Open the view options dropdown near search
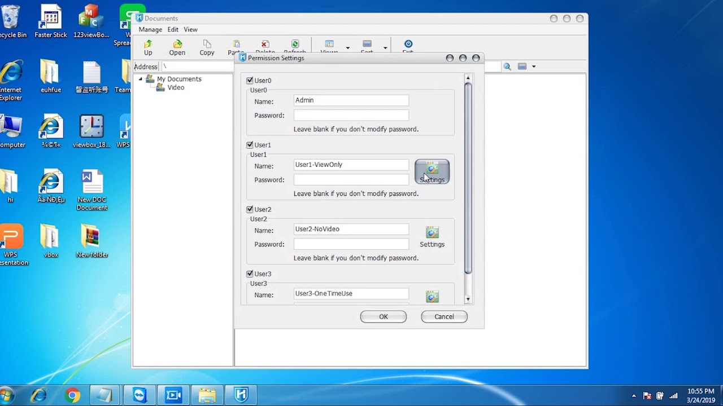 (533, 67)
